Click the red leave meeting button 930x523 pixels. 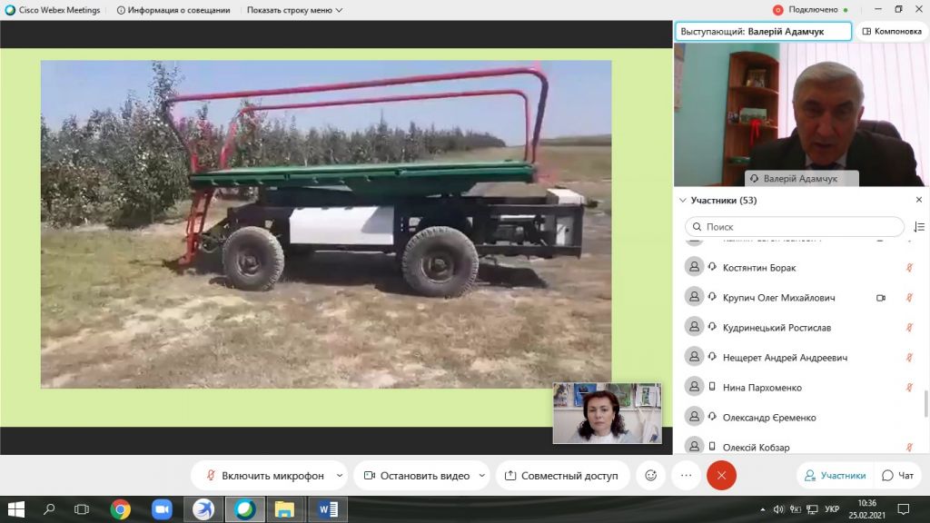pos(721,475)
